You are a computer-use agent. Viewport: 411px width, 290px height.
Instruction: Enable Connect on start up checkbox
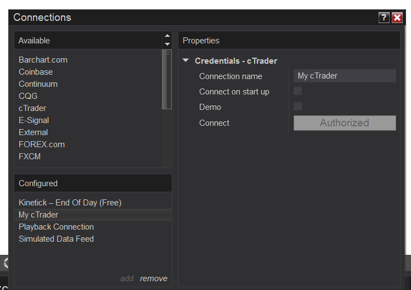[297, 91]
